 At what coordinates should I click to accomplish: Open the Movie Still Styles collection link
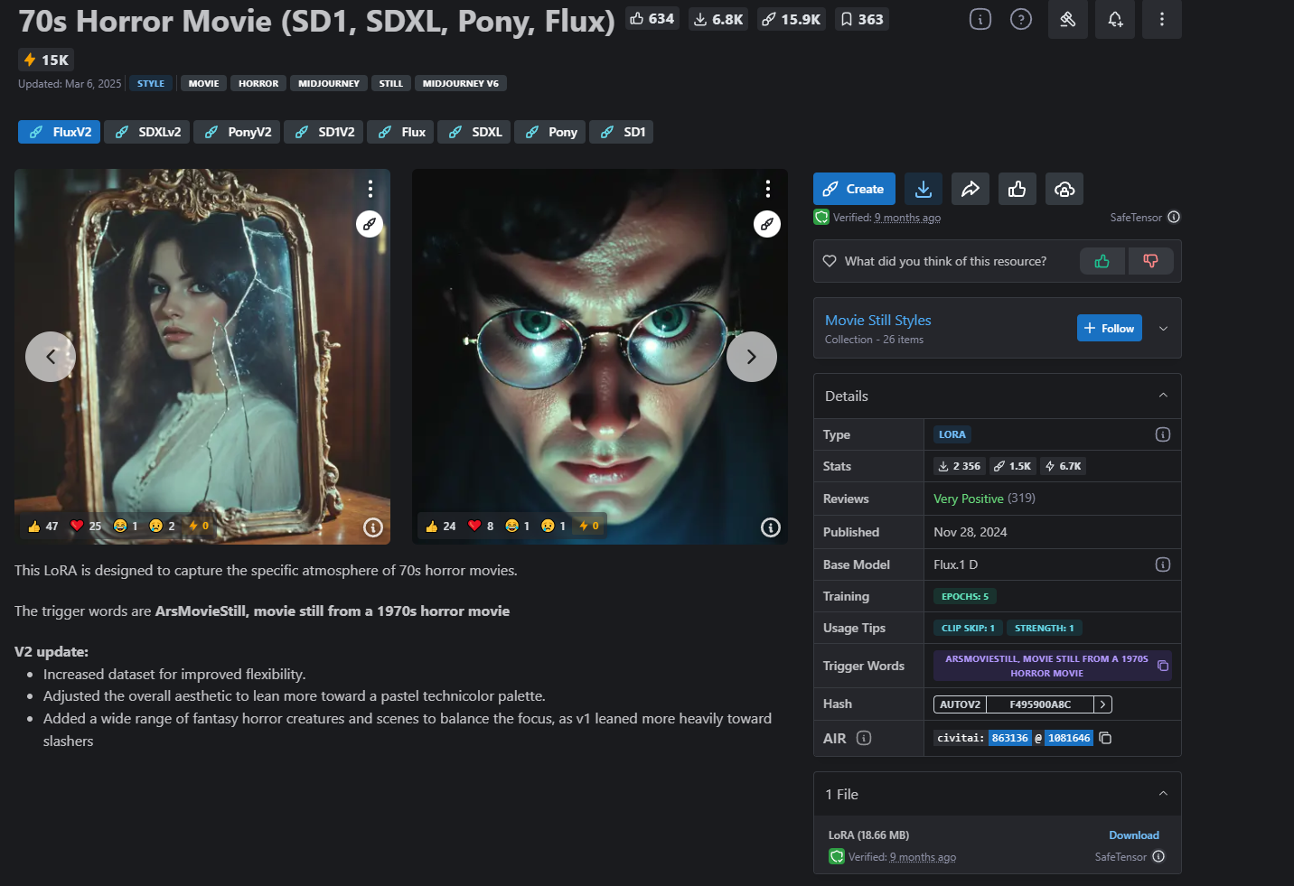877,321
